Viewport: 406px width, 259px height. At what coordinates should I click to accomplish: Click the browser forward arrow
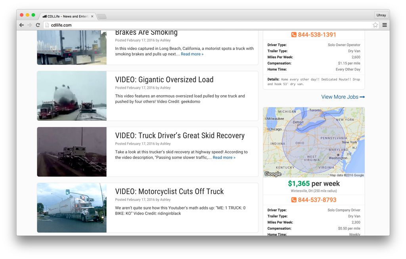point(30,25)
